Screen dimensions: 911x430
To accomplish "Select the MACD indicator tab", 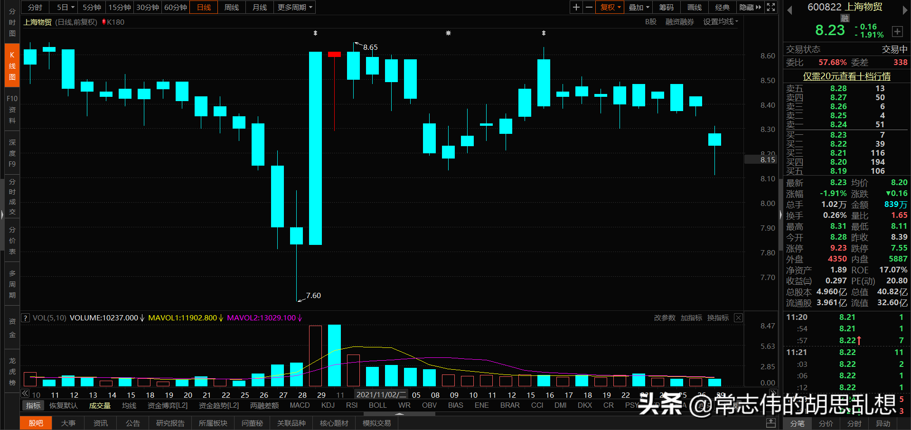I will tap(300, 405).
